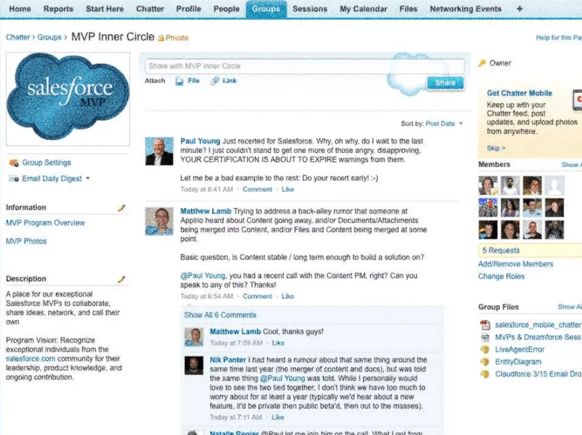
Task: Skip the Chatter Mobile promotion
Action: (x=496, y=148)
